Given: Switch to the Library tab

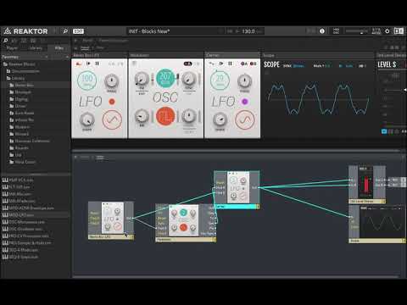Looking at the screenshot, I should click(x=36, y=48).
